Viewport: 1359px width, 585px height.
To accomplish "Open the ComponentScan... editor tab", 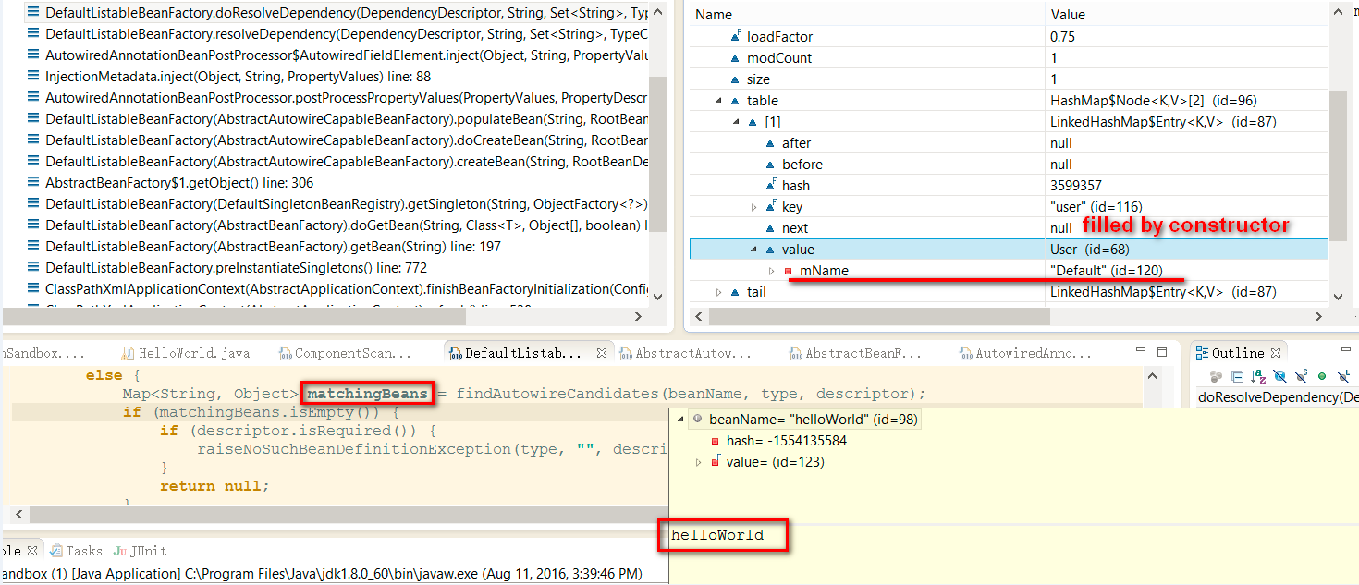I will (344, 353).
